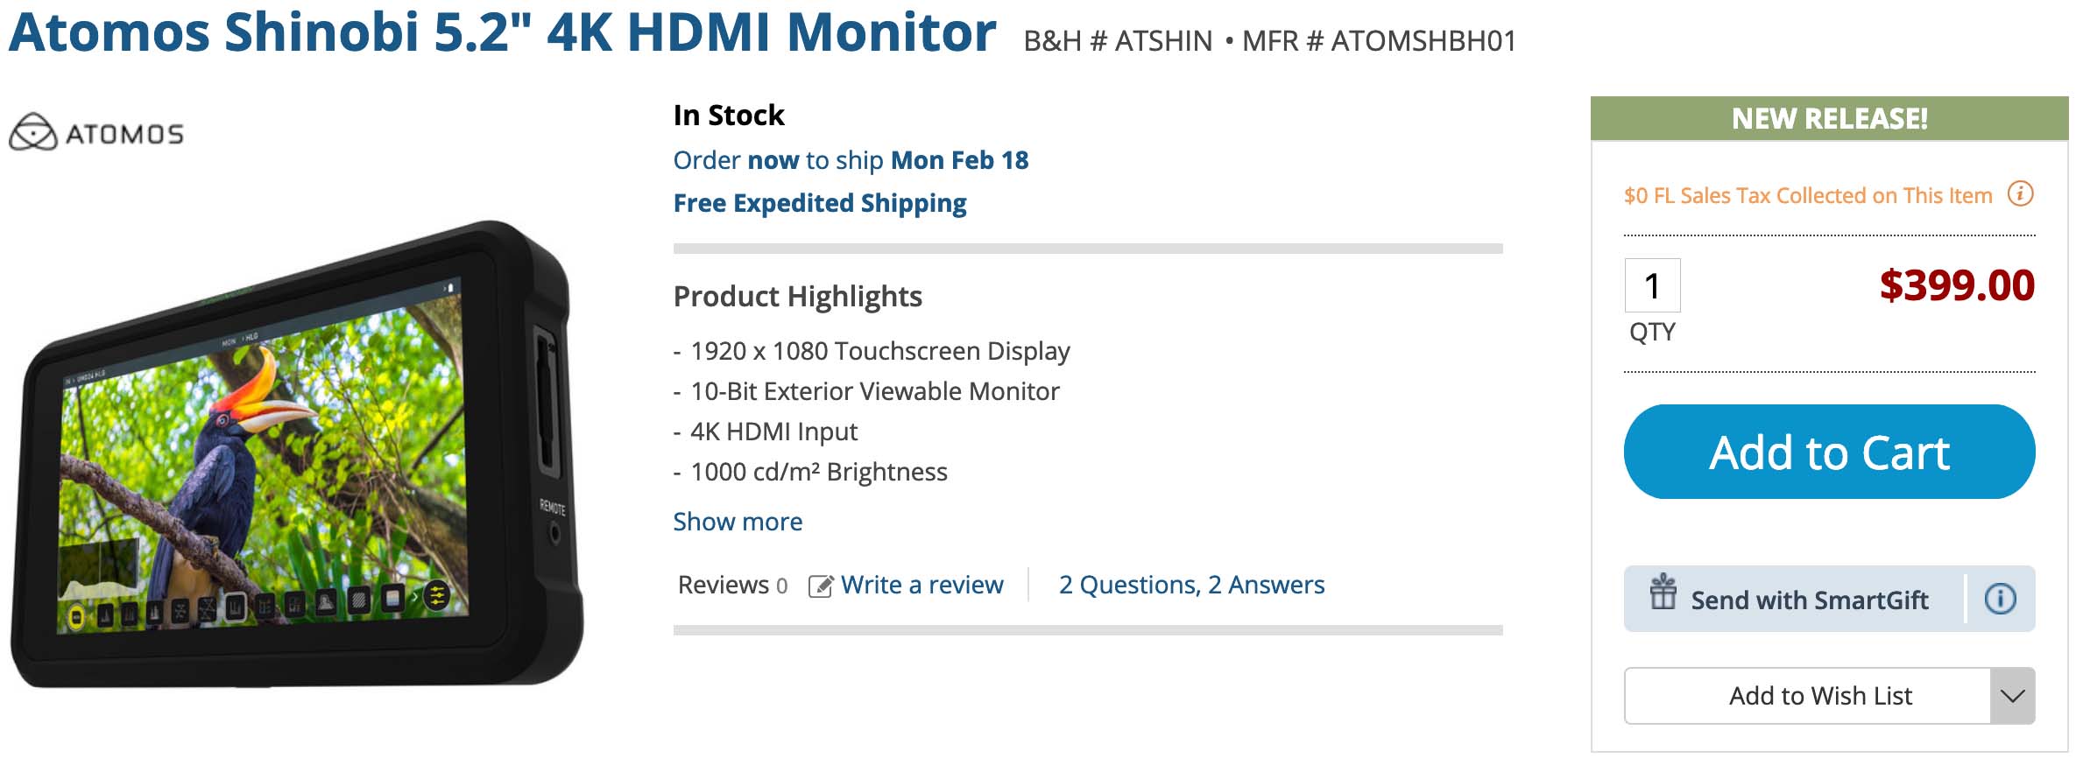Click the Atomos brand logo
Viewport: 2076px width, 758px height.
(96, 132)
